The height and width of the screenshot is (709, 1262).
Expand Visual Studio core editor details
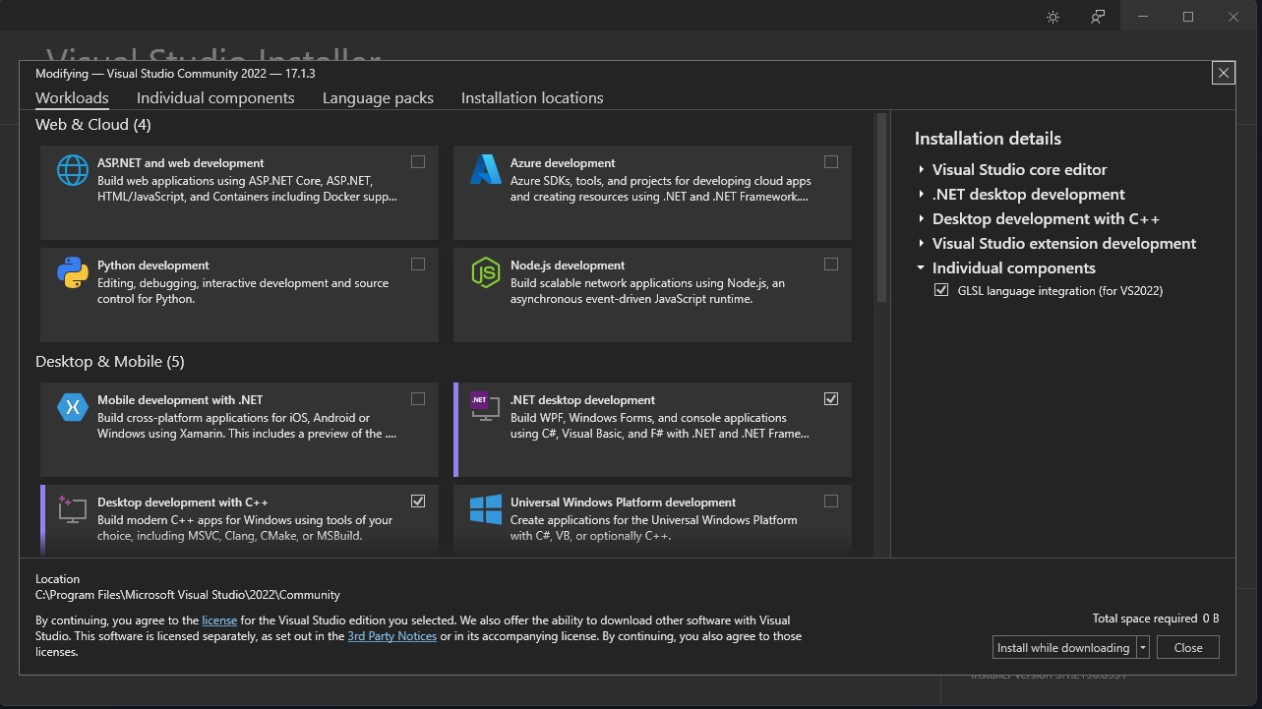(x=921, y=169)
